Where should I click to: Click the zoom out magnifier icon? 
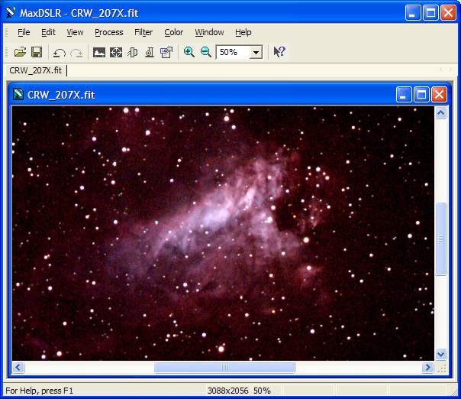(x=205, y=52)
